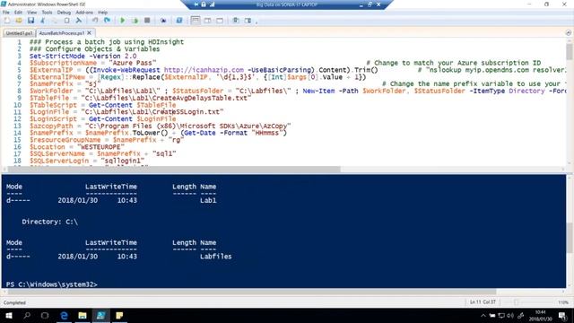
Task: Open the Tools menu
Action: point(47,13)
